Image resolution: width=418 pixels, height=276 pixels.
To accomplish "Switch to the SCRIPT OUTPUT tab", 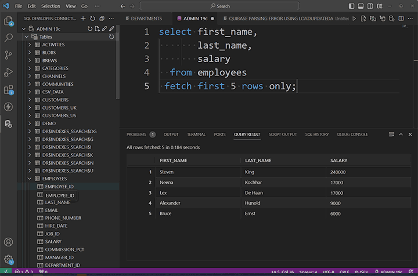I will tap(283, 135).
